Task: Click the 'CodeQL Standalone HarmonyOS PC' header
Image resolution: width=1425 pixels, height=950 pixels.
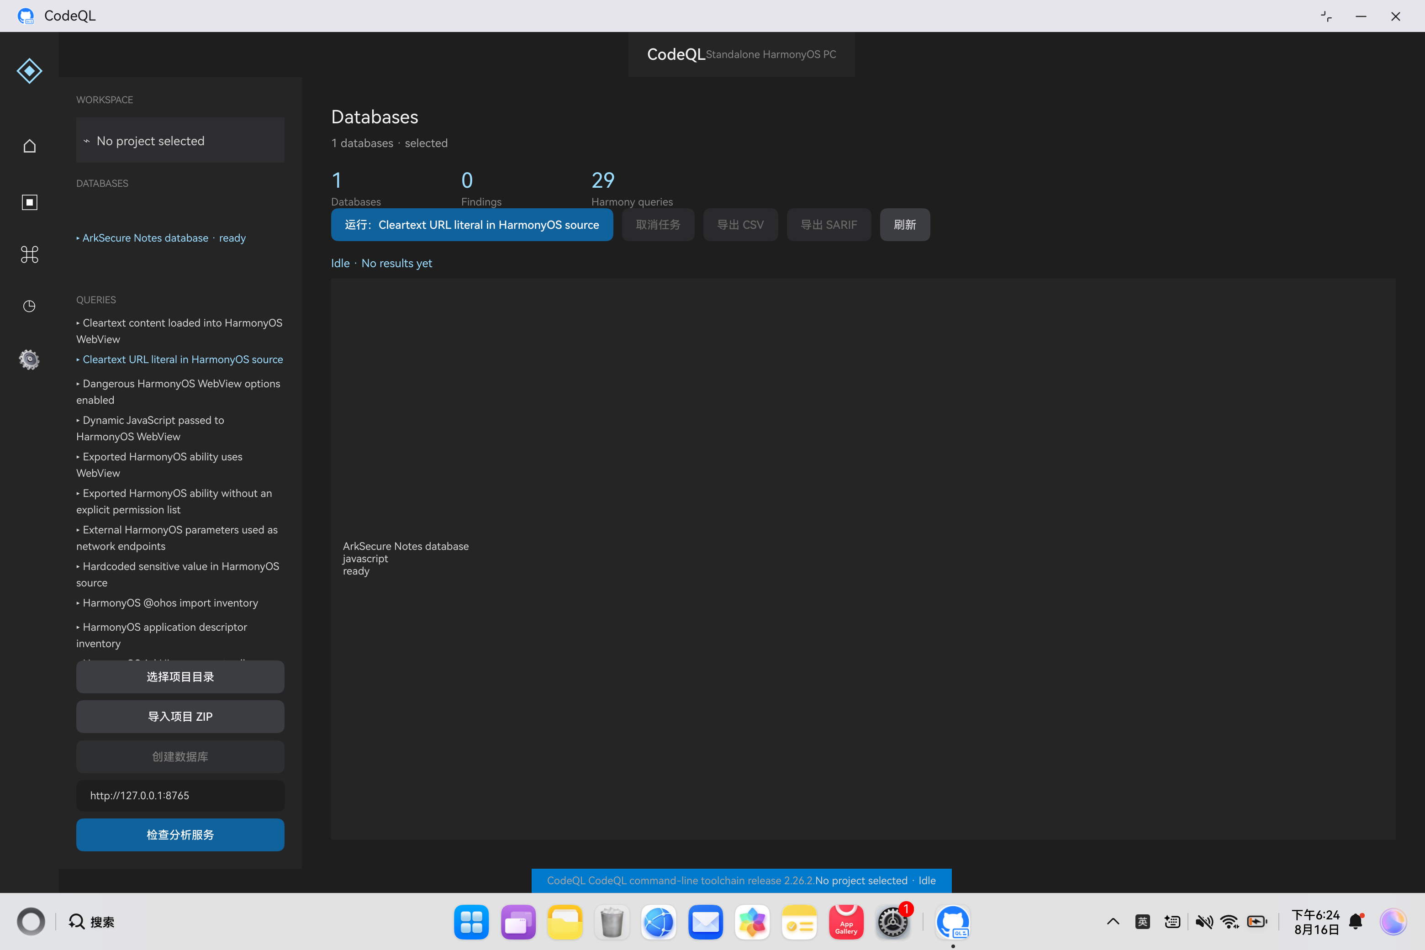Action: click(x=742, y=54)
